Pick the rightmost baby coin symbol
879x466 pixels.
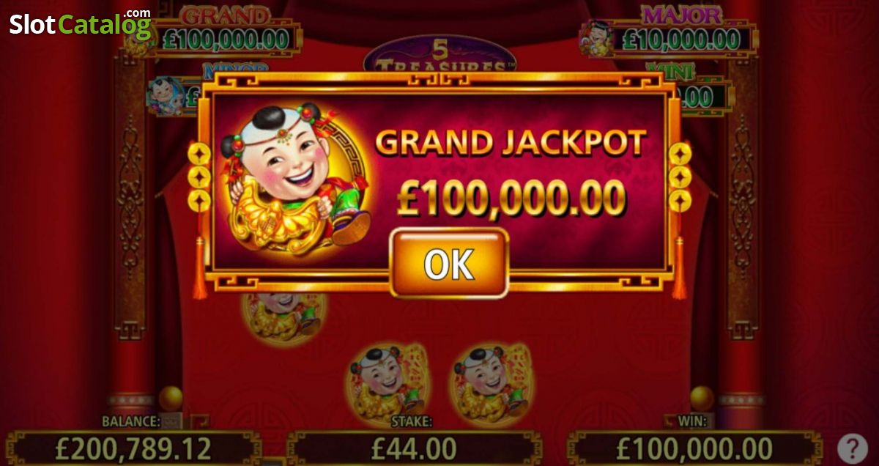(492, 383)
